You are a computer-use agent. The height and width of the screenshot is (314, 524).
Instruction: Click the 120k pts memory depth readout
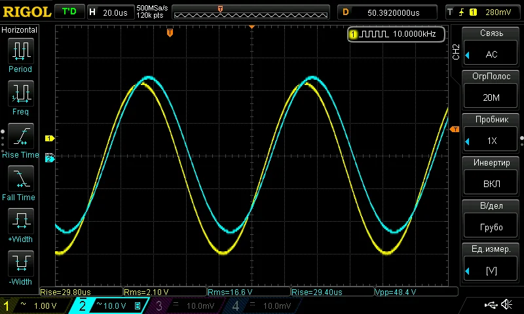point(150,16)
